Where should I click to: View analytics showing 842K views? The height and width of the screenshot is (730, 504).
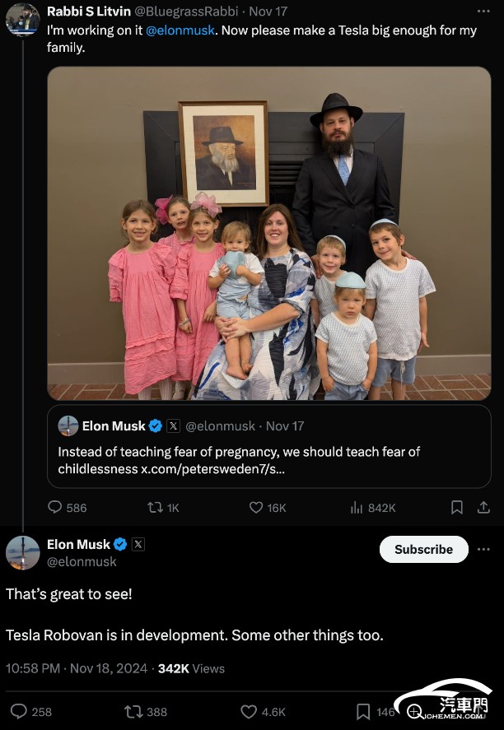click(357, 507)
